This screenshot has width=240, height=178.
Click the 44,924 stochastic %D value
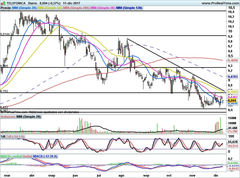233,146
